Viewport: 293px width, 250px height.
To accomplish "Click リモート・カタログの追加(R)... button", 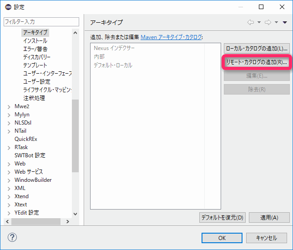I will (x=257, y=62).
